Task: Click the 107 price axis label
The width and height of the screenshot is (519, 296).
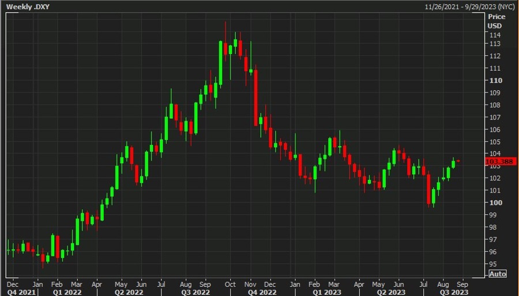Action: (495, 117)
